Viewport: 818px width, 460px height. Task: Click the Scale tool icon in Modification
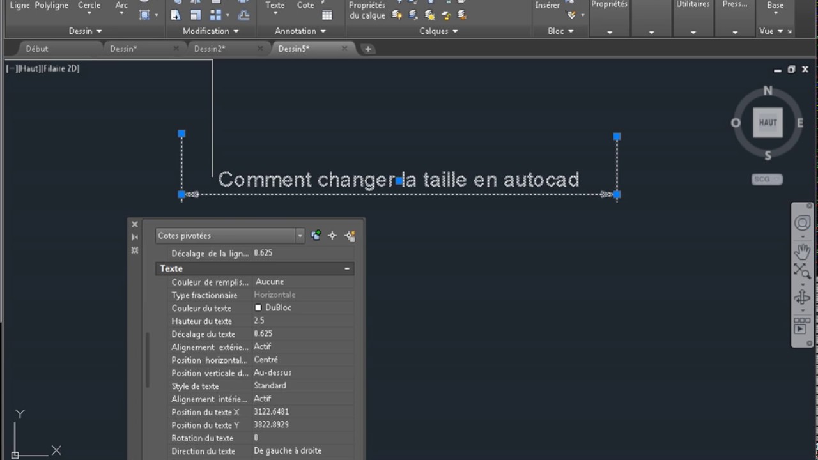[x=196, y=15]
